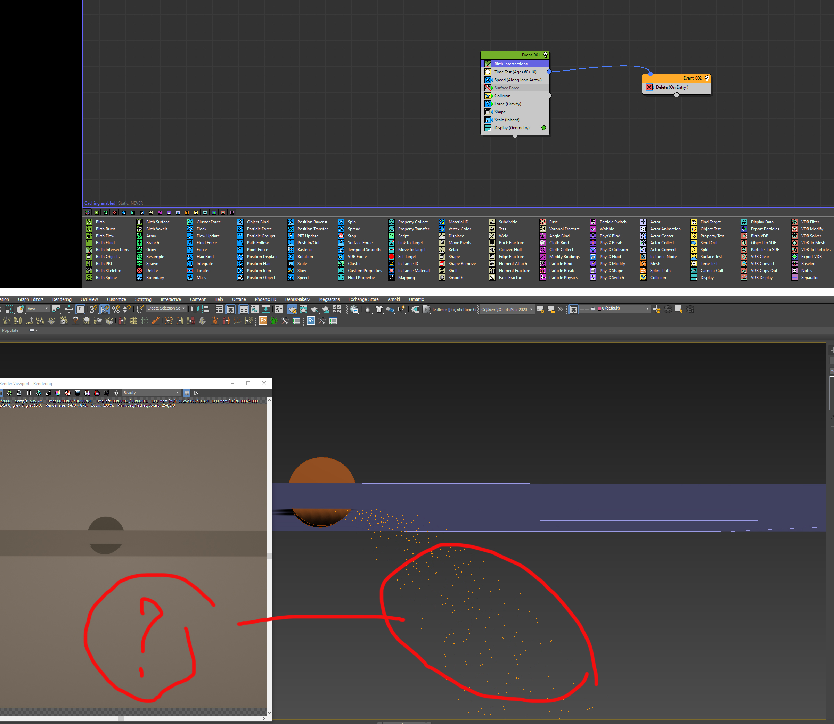Screen dimensions: 834x724
Task: Open the Beauty render pass dropdown
Action: pos(151,393)
